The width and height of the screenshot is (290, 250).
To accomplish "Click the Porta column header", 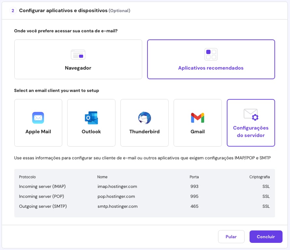I will click(194, 177).
